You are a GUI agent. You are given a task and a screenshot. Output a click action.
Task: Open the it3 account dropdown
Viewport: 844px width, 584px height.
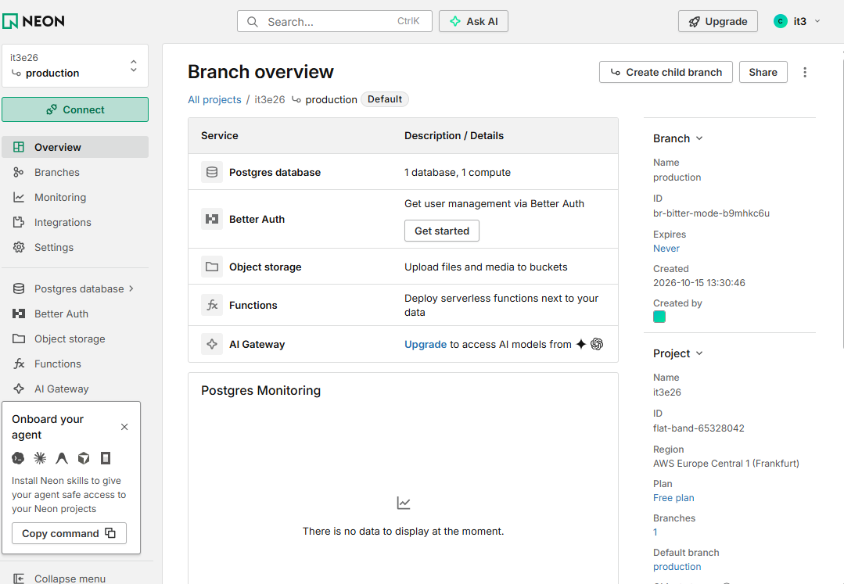click(797, 21)
